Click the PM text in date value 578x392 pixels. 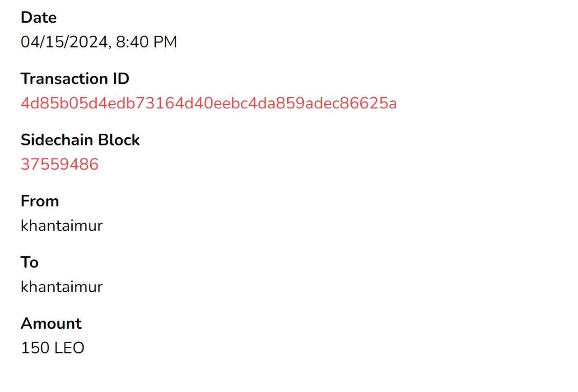pos(165,42)
